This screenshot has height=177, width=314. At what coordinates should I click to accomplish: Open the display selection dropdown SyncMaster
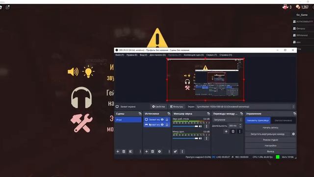(245, 107)
